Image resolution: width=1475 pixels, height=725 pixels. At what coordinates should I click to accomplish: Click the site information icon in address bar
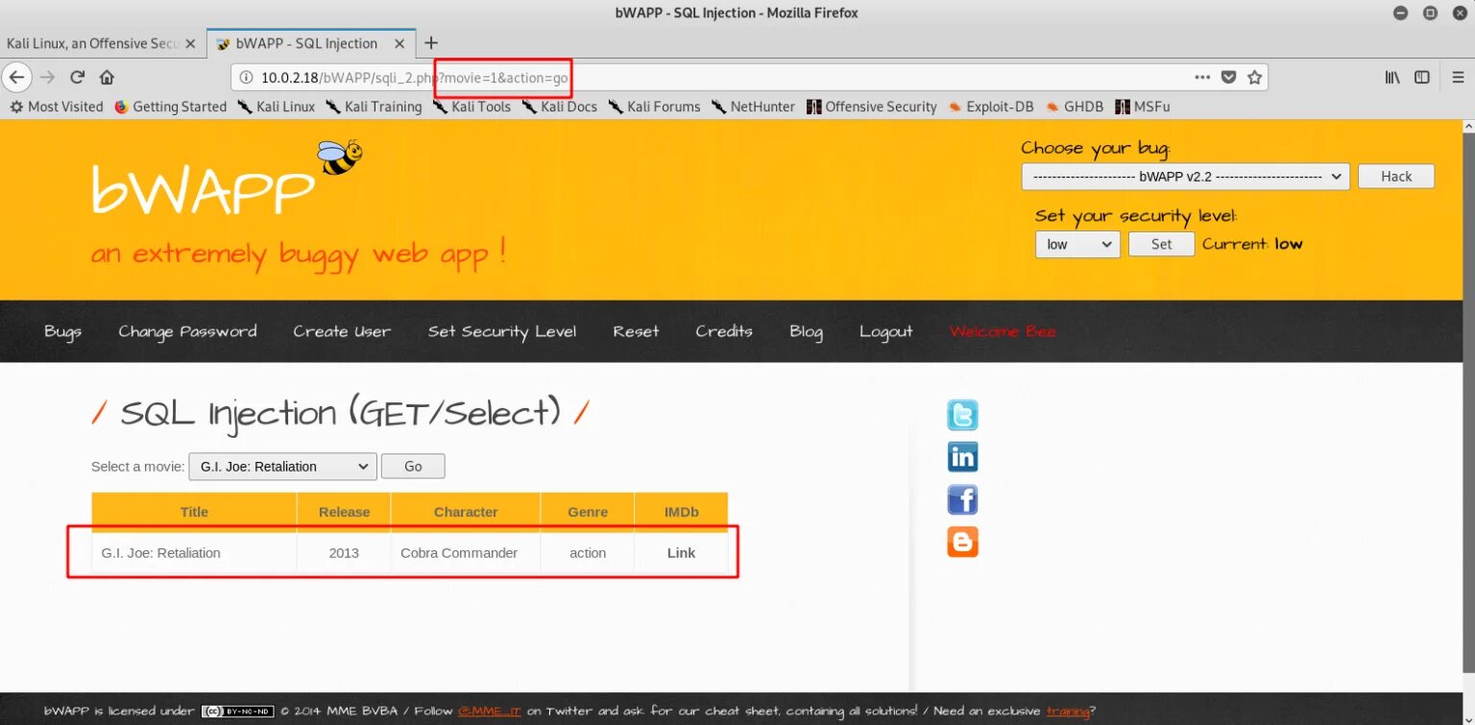pyautogui.click(x=246, y=78)
